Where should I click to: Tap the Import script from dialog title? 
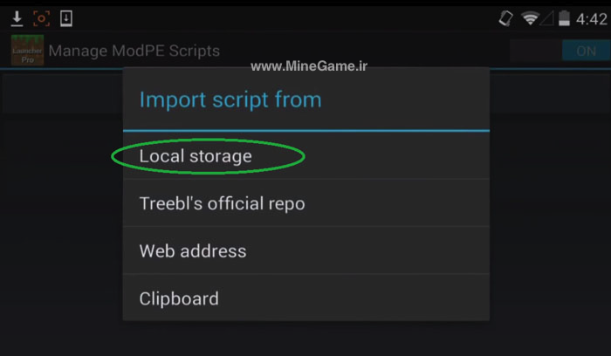[230, 99]
